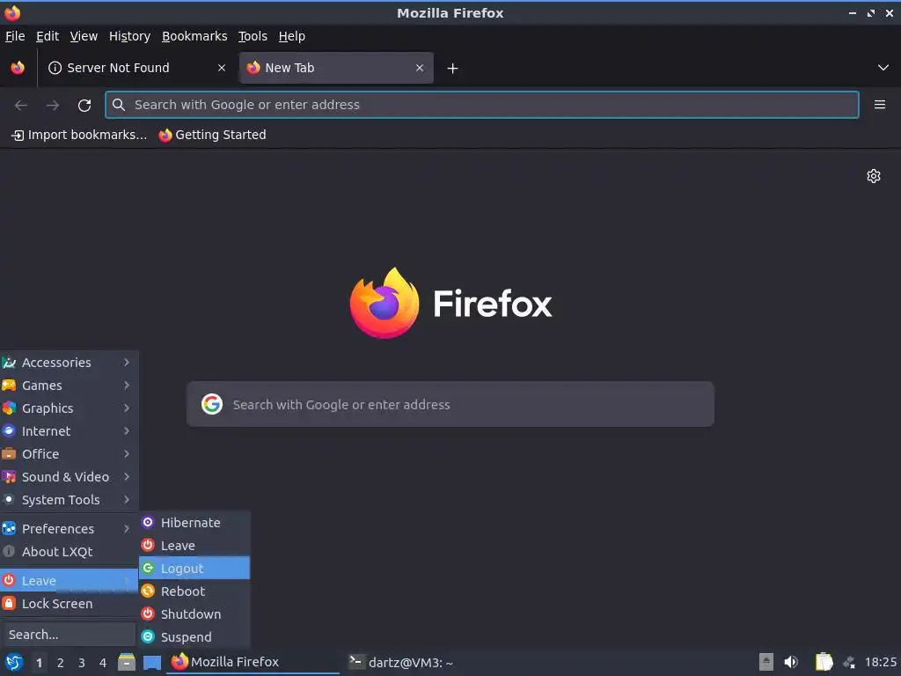Click the Shutdown icon in Leave submenu
This screenshot has height=676, width=901.
148,614
